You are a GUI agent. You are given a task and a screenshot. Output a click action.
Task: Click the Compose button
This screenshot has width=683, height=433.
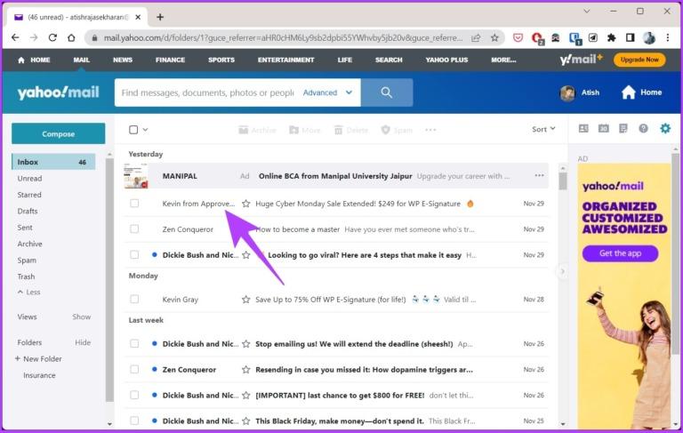click(x=58, y=133)
